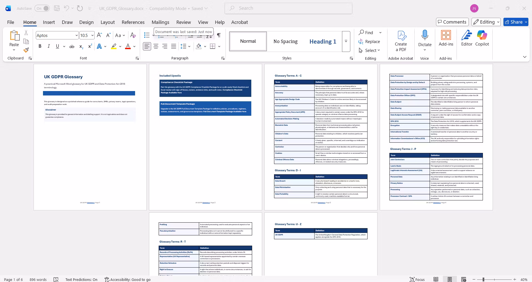Expand the Paste options arrow
Screen dimensions: 532x282
click(x=14, y=50)
